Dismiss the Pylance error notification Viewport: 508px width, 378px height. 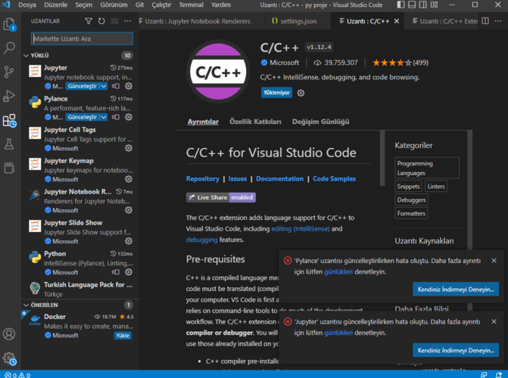coord(494,261)
